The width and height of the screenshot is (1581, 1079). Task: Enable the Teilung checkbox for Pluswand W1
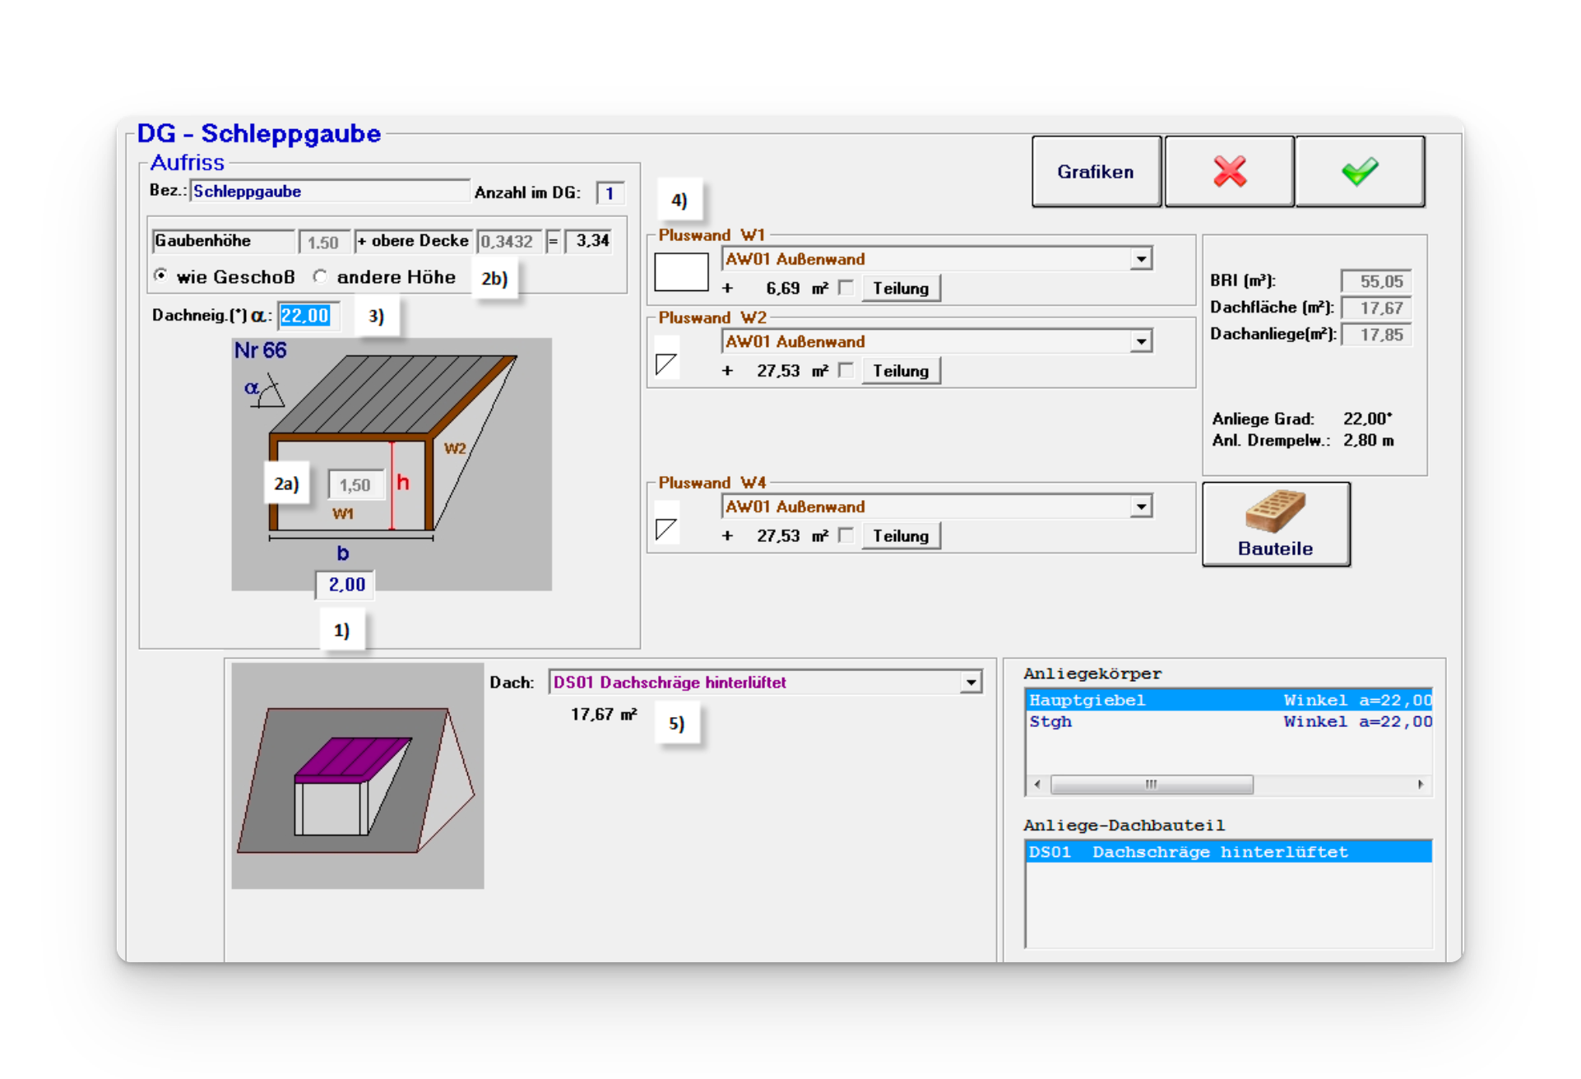point(846,288)
